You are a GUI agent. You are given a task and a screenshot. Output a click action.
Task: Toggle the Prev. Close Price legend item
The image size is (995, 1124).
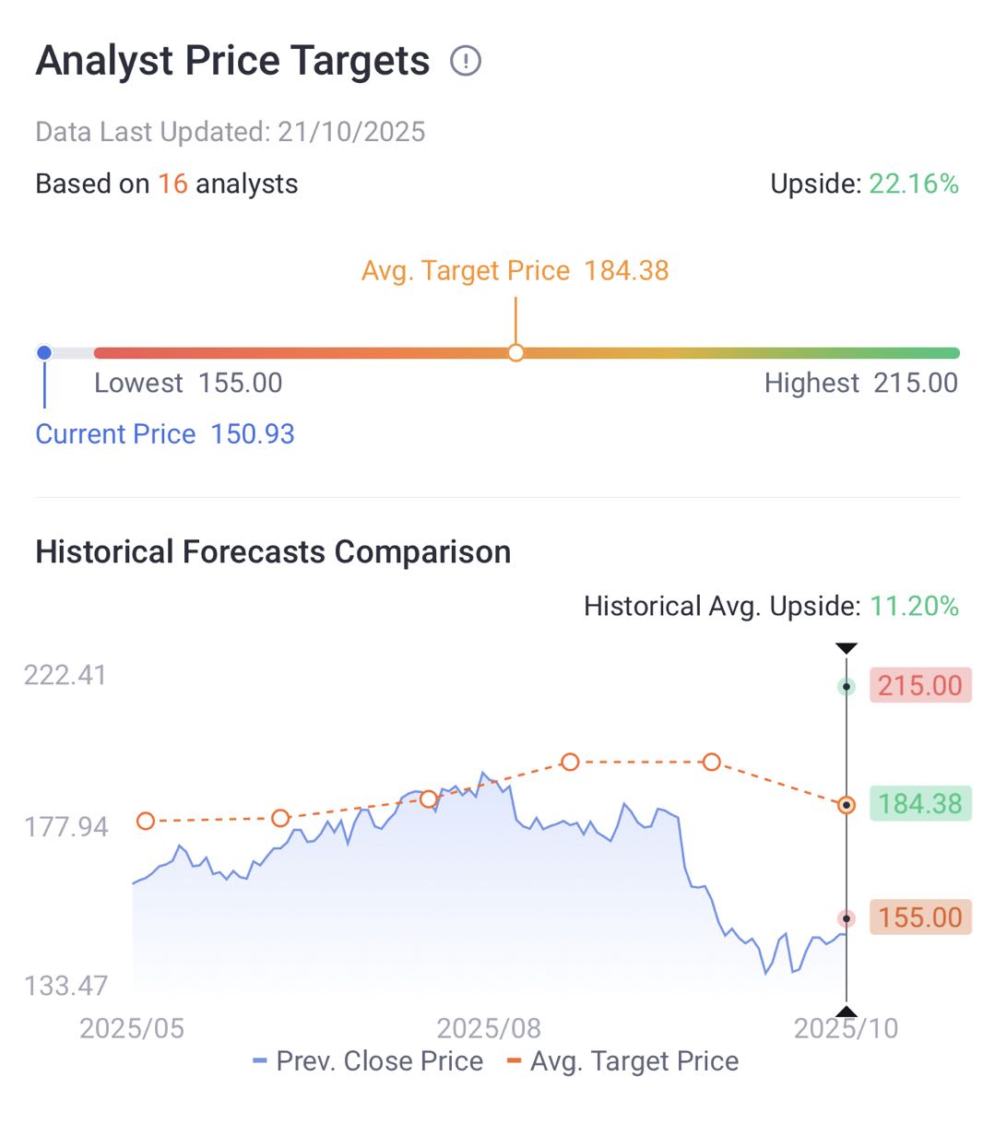[x=369, y=1061]
